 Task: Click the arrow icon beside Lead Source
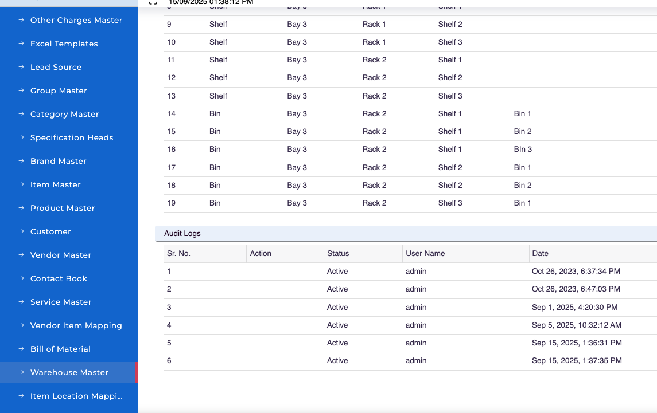pos(21,67)
